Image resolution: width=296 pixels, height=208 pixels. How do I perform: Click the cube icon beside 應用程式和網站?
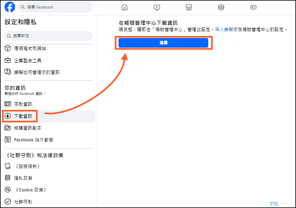tap(8, 48)
